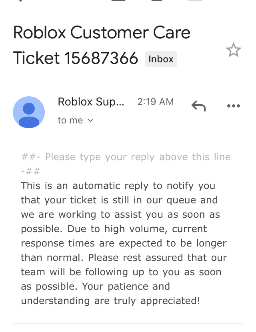
Task: Tap the reply arrow icon
Action: click(198, 106)
